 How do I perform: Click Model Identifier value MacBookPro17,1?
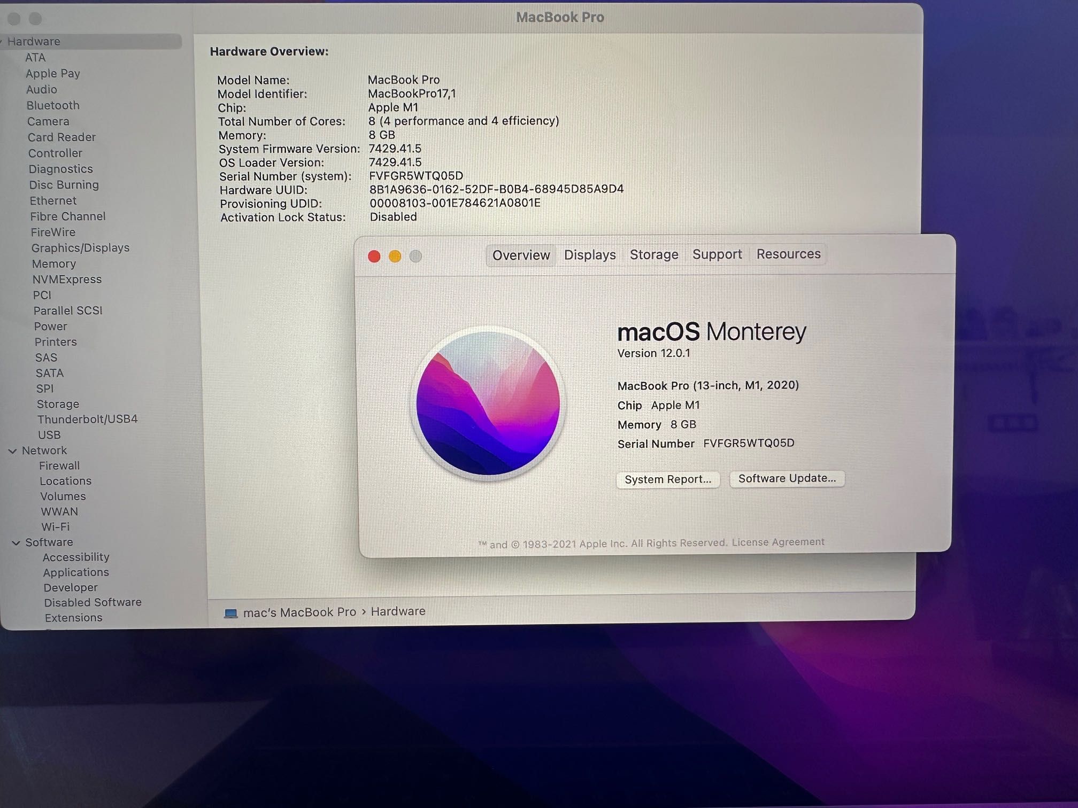(x=412, y=94)
